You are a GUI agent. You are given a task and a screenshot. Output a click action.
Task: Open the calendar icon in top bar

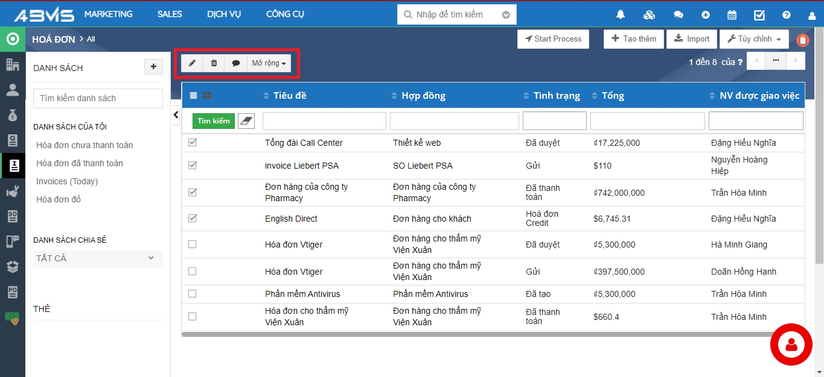[x=732, y=15]
